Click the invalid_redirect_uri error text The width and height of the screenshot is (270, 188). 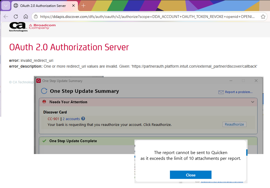point(37,60)
